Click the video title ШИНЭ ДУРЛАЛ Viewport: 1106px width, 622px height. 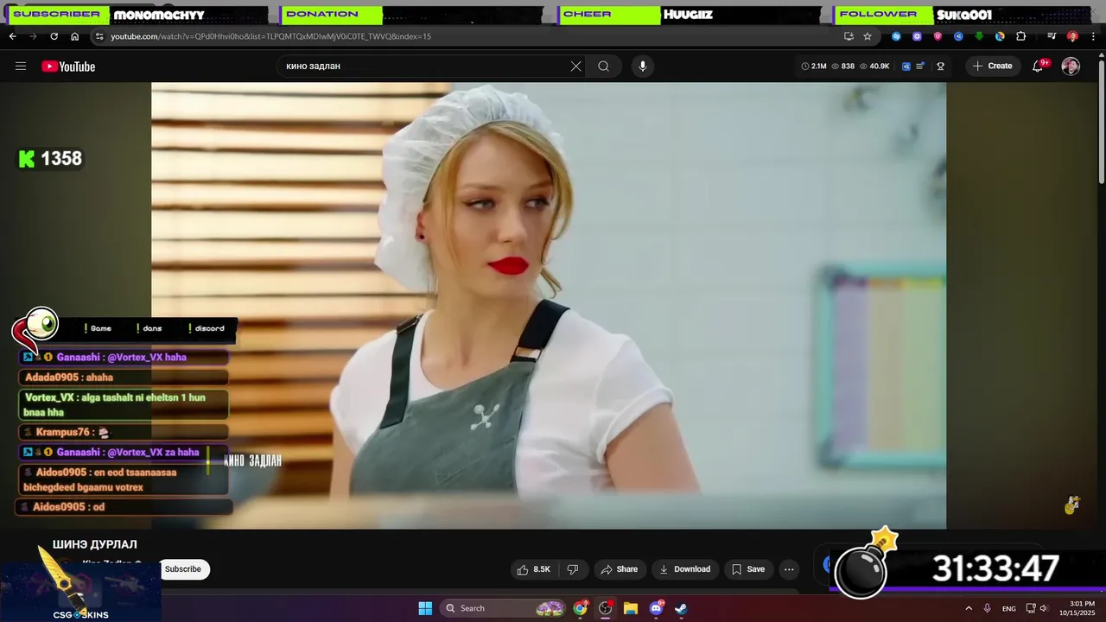point(95,544)
